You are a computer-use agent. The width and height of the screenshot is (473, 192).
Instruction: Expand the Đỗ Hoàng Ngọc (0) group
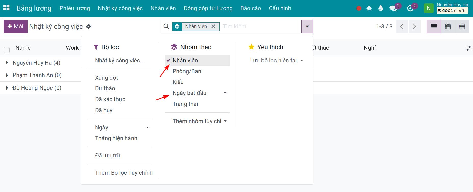(37, 88)
